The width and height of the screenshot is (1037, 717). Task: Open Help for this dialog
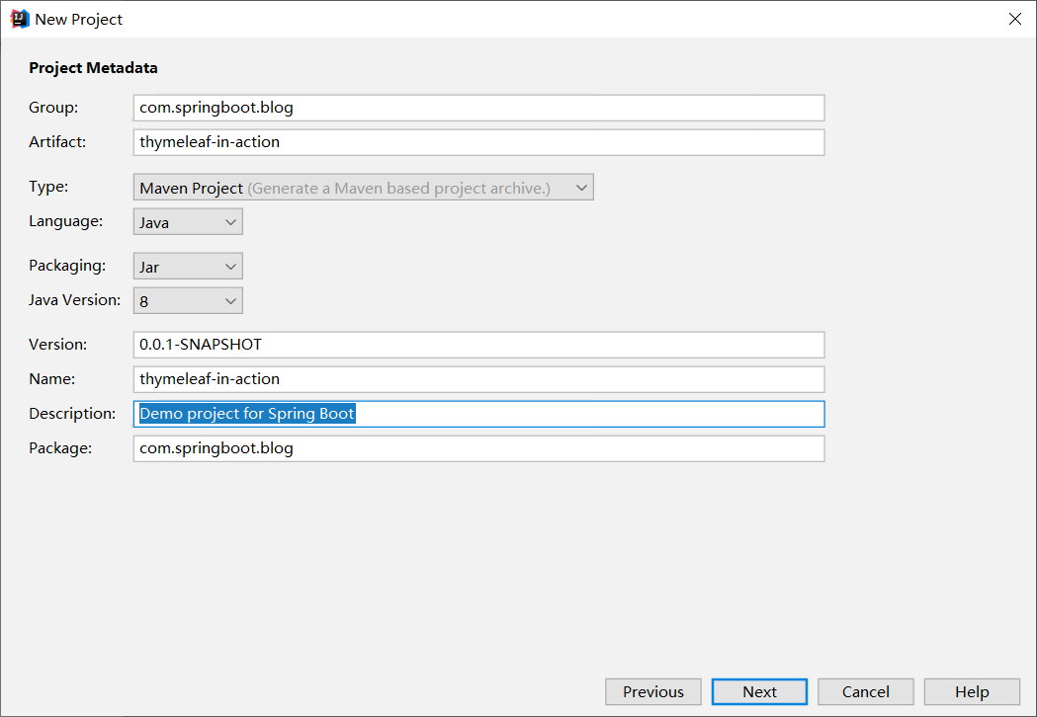(x=972, y=691)
